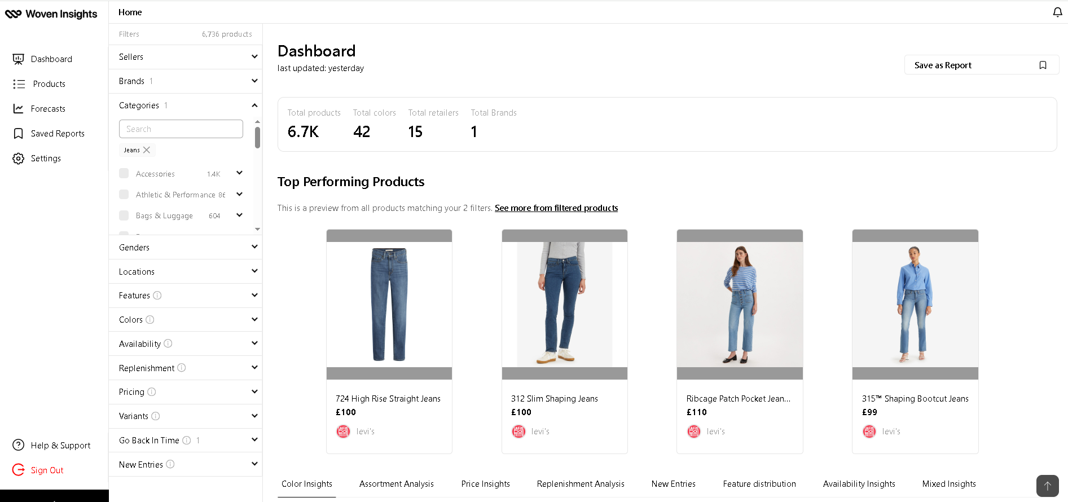The width and height of the screenshot is (1068, 502).
Task: Click info icon next to Go Back In Time
Action: (x=187, y=441)
